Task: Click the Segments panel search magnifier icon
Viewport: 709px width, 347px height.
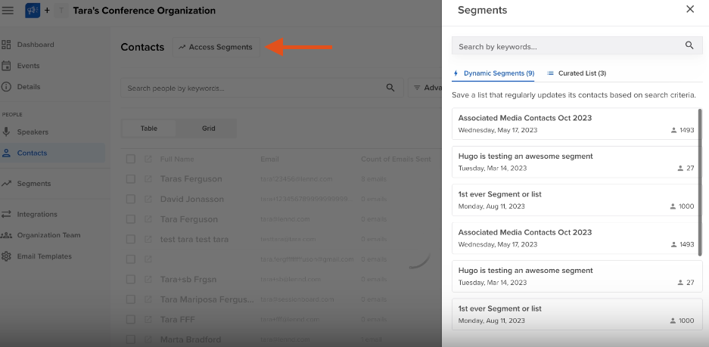Action: point(689,46)
